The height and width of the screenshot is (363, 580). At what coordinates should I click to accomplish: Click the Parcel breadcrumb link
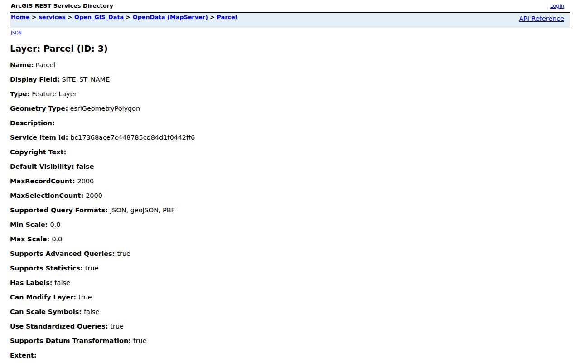click(x=227, y=17)
